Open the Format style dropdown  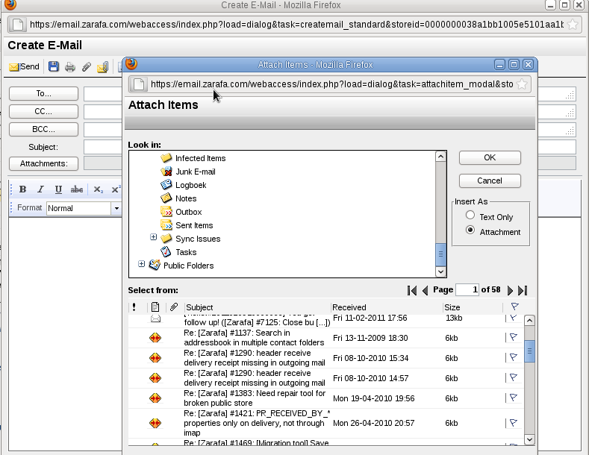(116, 209)
